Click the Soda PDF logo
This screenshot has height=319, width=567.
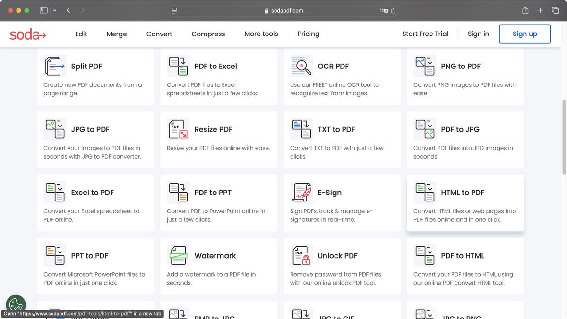pyautogui.click(x=27, y=34)
